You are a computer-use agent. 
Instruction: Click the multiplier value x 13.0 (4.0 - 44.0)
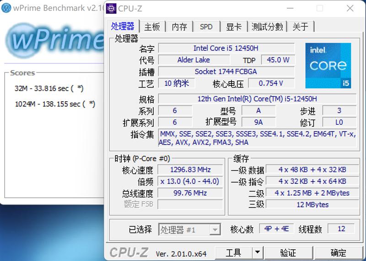pos(190,181)
